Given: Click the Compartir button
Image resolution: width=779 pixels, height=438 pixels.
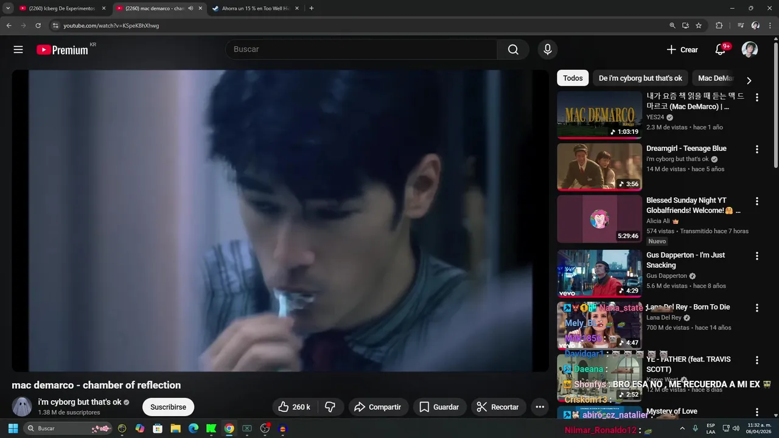Looking at the screenshot, I should coord(377,407).
